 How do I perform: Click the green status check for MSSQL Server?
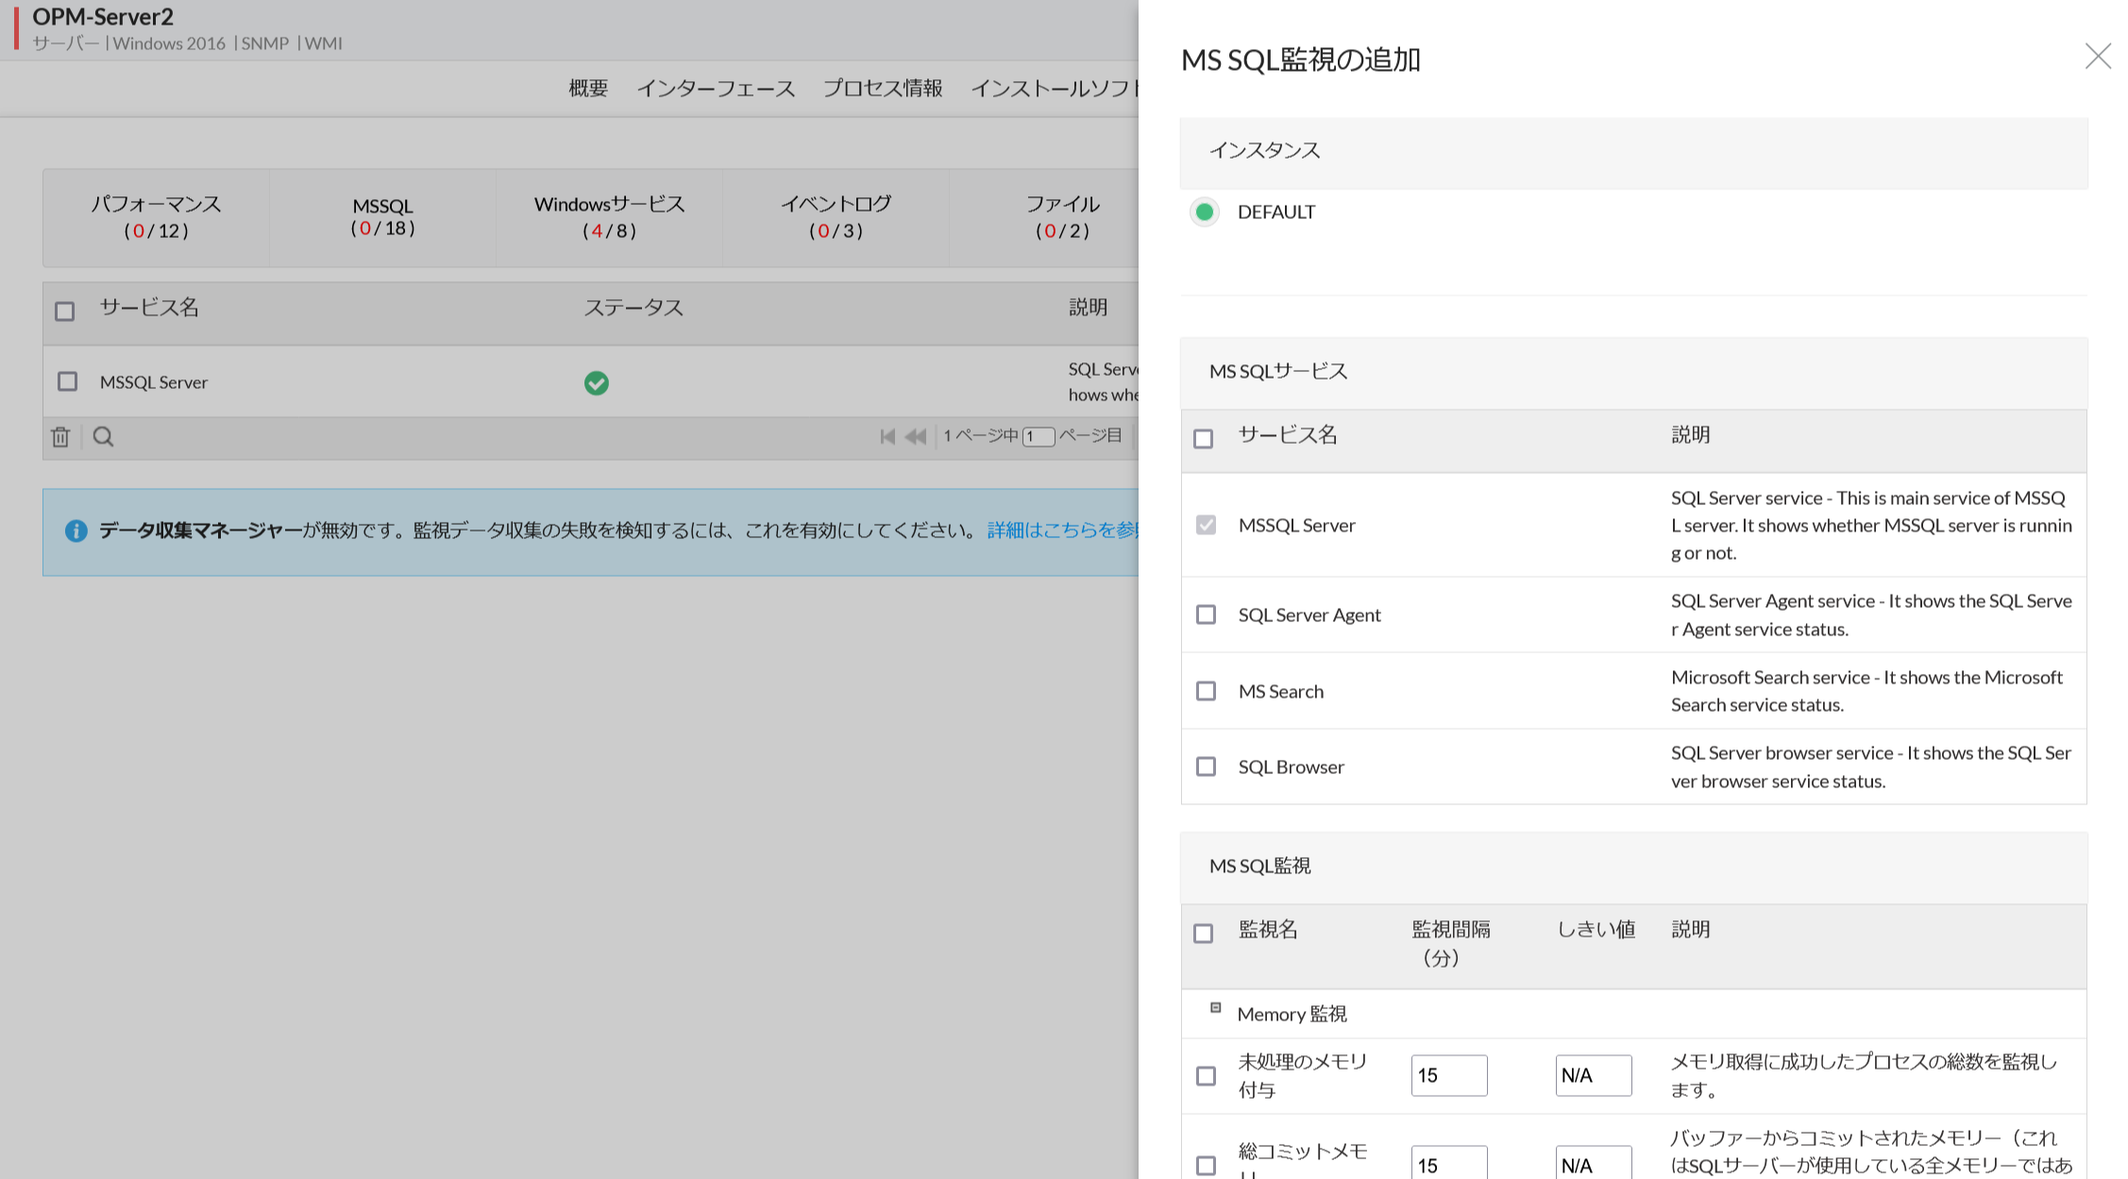596,382
